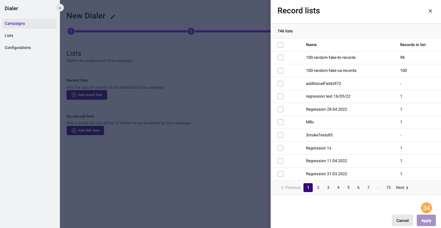Toggle the select-all lists checkbox

point(280,45)
